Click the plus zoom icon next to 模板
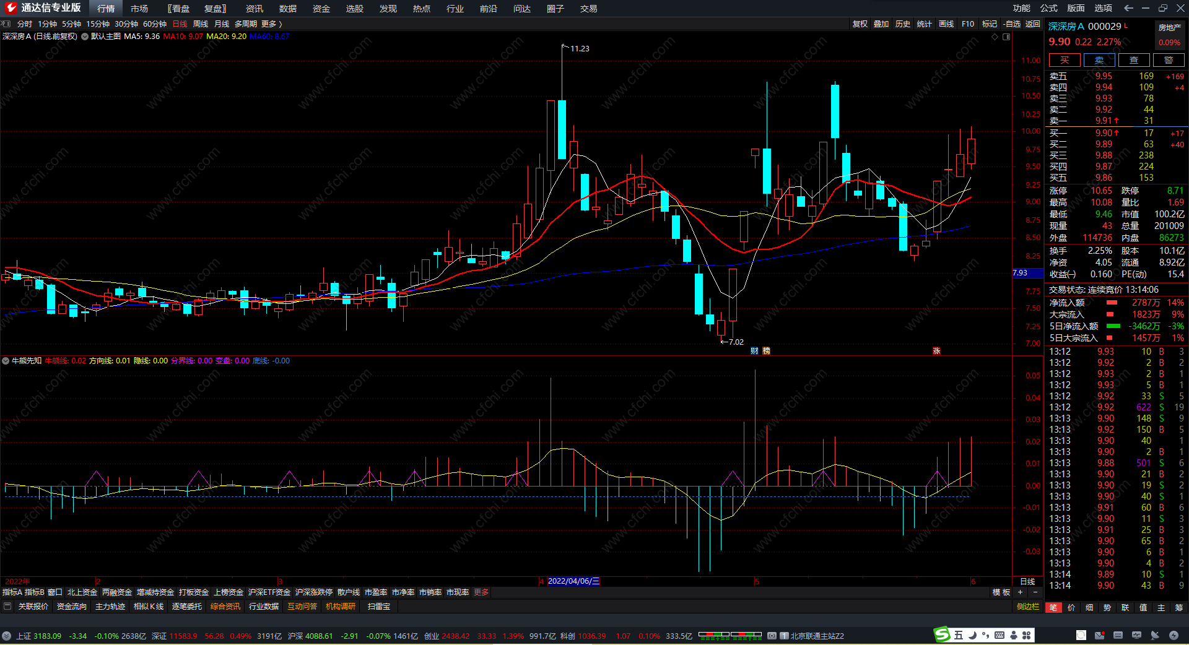The width and height of the screenshot is (1189, 645). click(1020, 592)
